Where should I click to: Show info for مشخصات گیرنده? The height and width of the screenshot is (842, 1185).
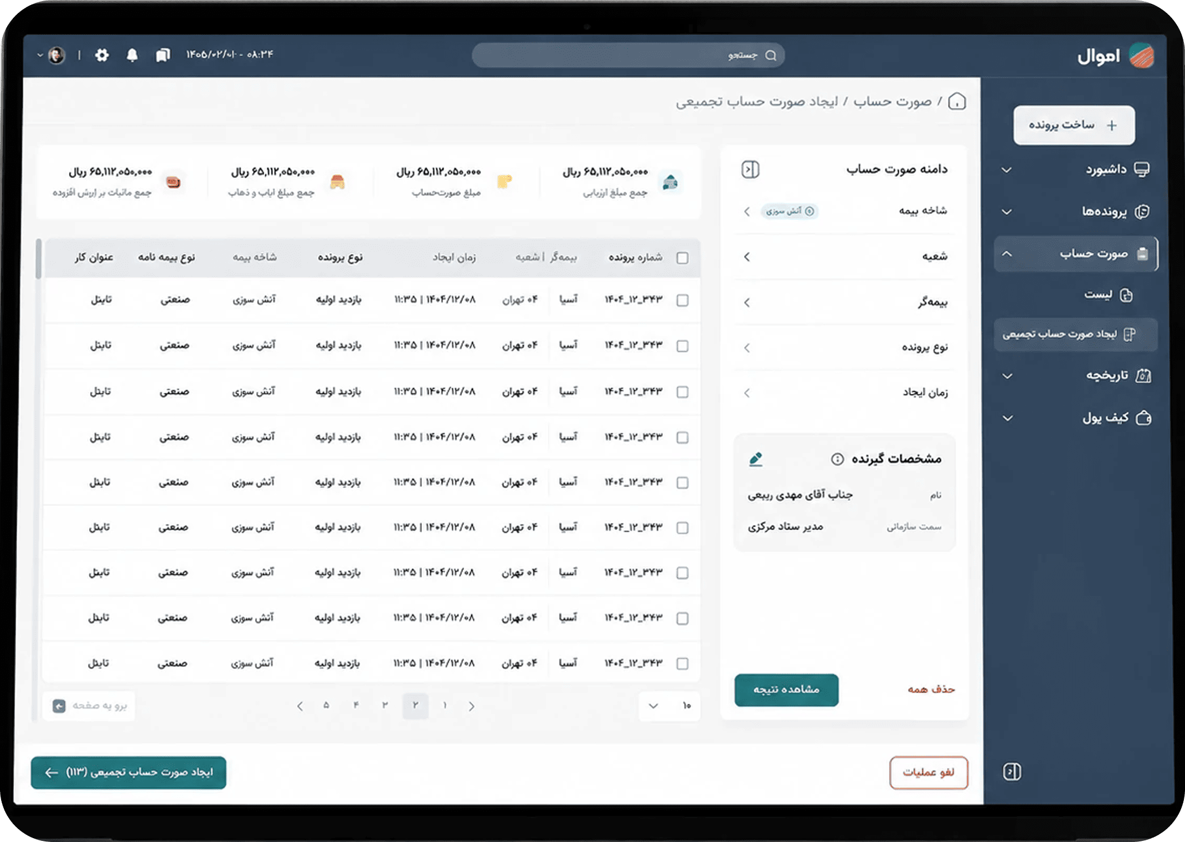click(x=837, y=459)
